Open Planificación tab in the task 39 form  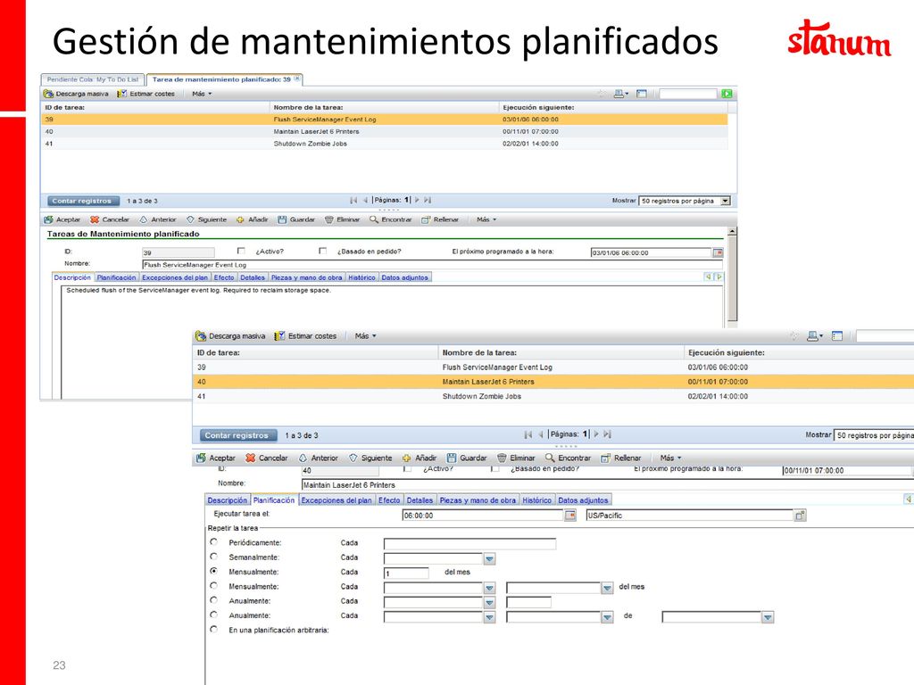[116, 278]
